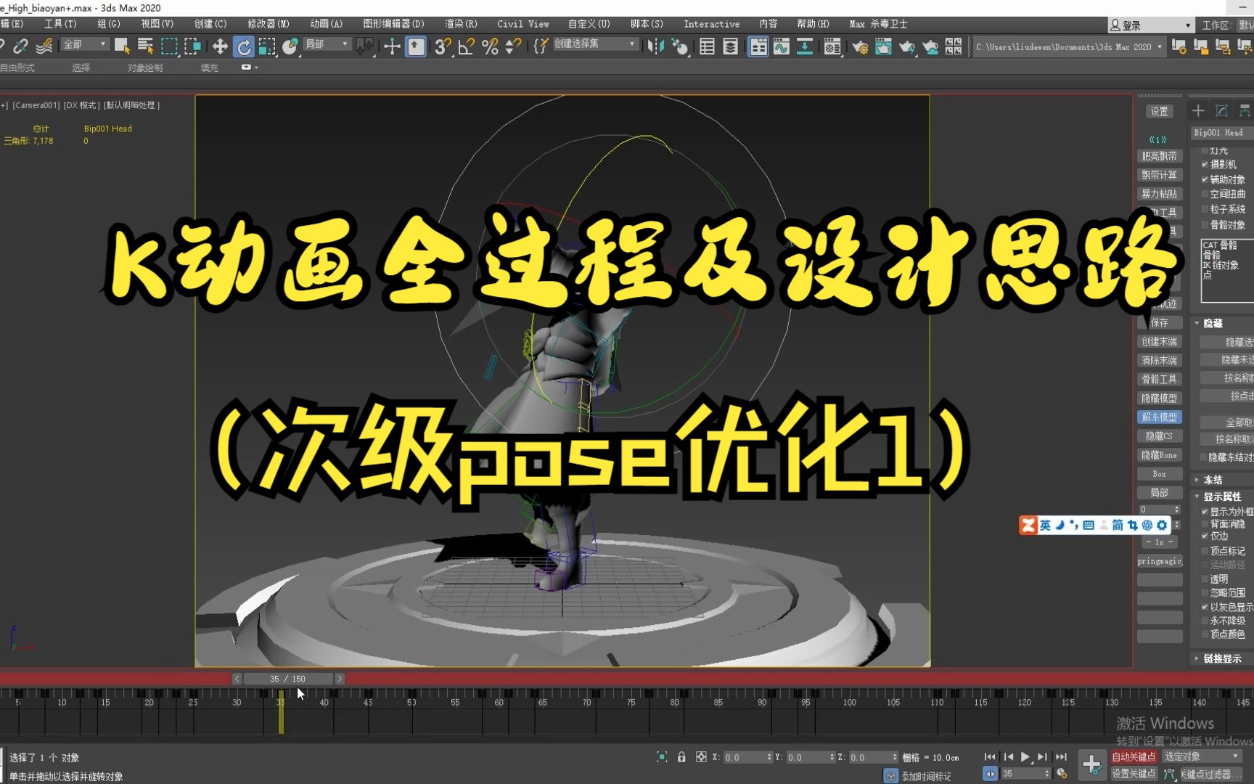The image size is (1254, 784).
Task: Enable the 透明 checkbox
Action: [x=1205, y=579]
